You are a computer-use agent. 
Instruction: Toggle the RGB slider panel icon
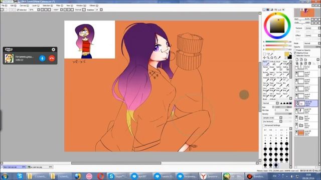pyautogui.click(x=268, y=9)
